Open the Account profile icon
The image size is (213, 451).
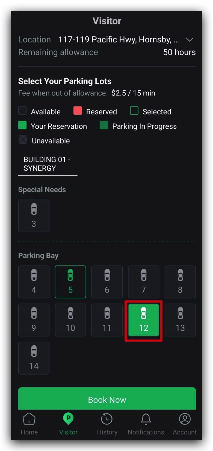pos(185,419)
